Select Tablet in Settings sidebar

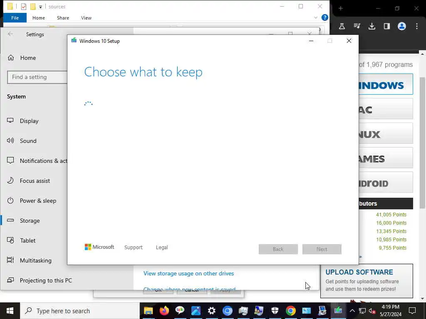(22, 240)
